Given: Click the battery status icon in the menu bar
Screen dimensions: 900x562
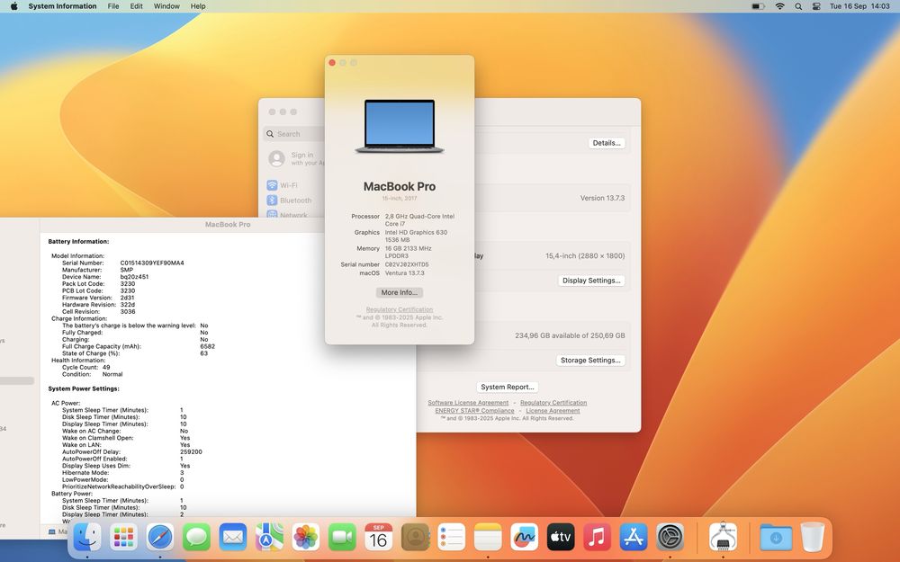Looking at the screenshot, I should 758,6.
